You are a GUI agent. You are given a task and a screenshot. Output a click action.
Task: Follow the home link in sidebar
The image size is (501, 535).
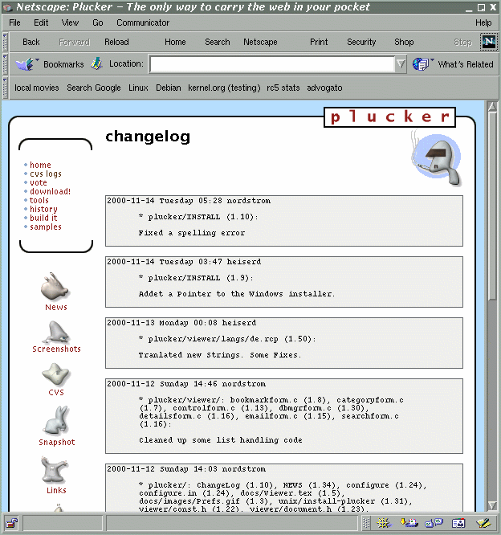(x=40, y=165)
